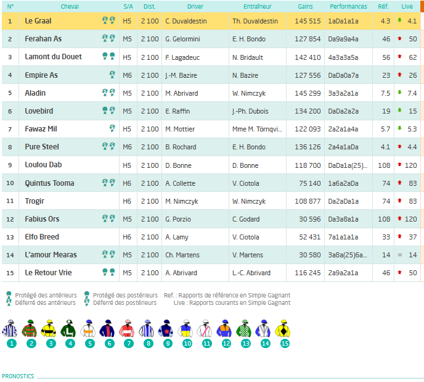Click jockey silks icon number 1
Viewport: 424px width, 382px height.
[10, 329]
